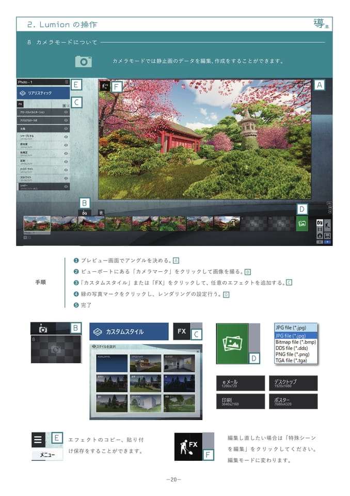Click the enlarged FX button labeled C
Screen dimensions: 350x496
182,331
